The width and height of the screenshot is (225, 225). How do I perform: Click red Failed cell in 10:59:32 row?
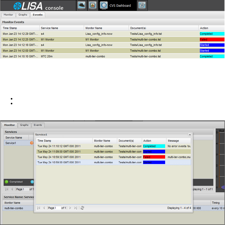[x=154, y=157]
